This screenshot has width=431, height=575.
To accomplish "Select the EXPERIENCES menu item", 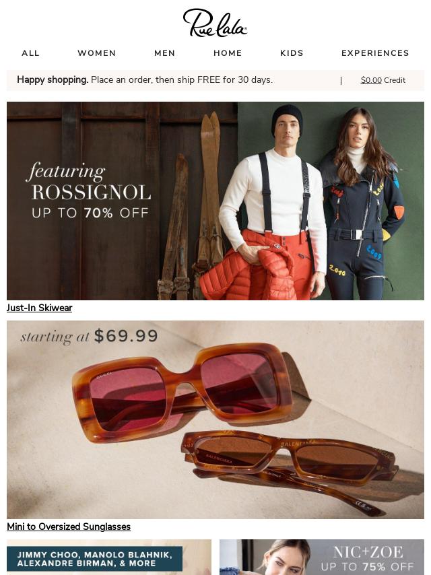I will tap(375, 53).
